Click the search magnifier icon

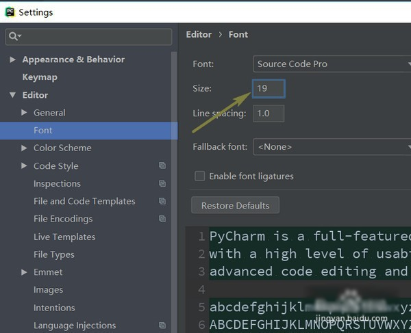click(14, 36)
